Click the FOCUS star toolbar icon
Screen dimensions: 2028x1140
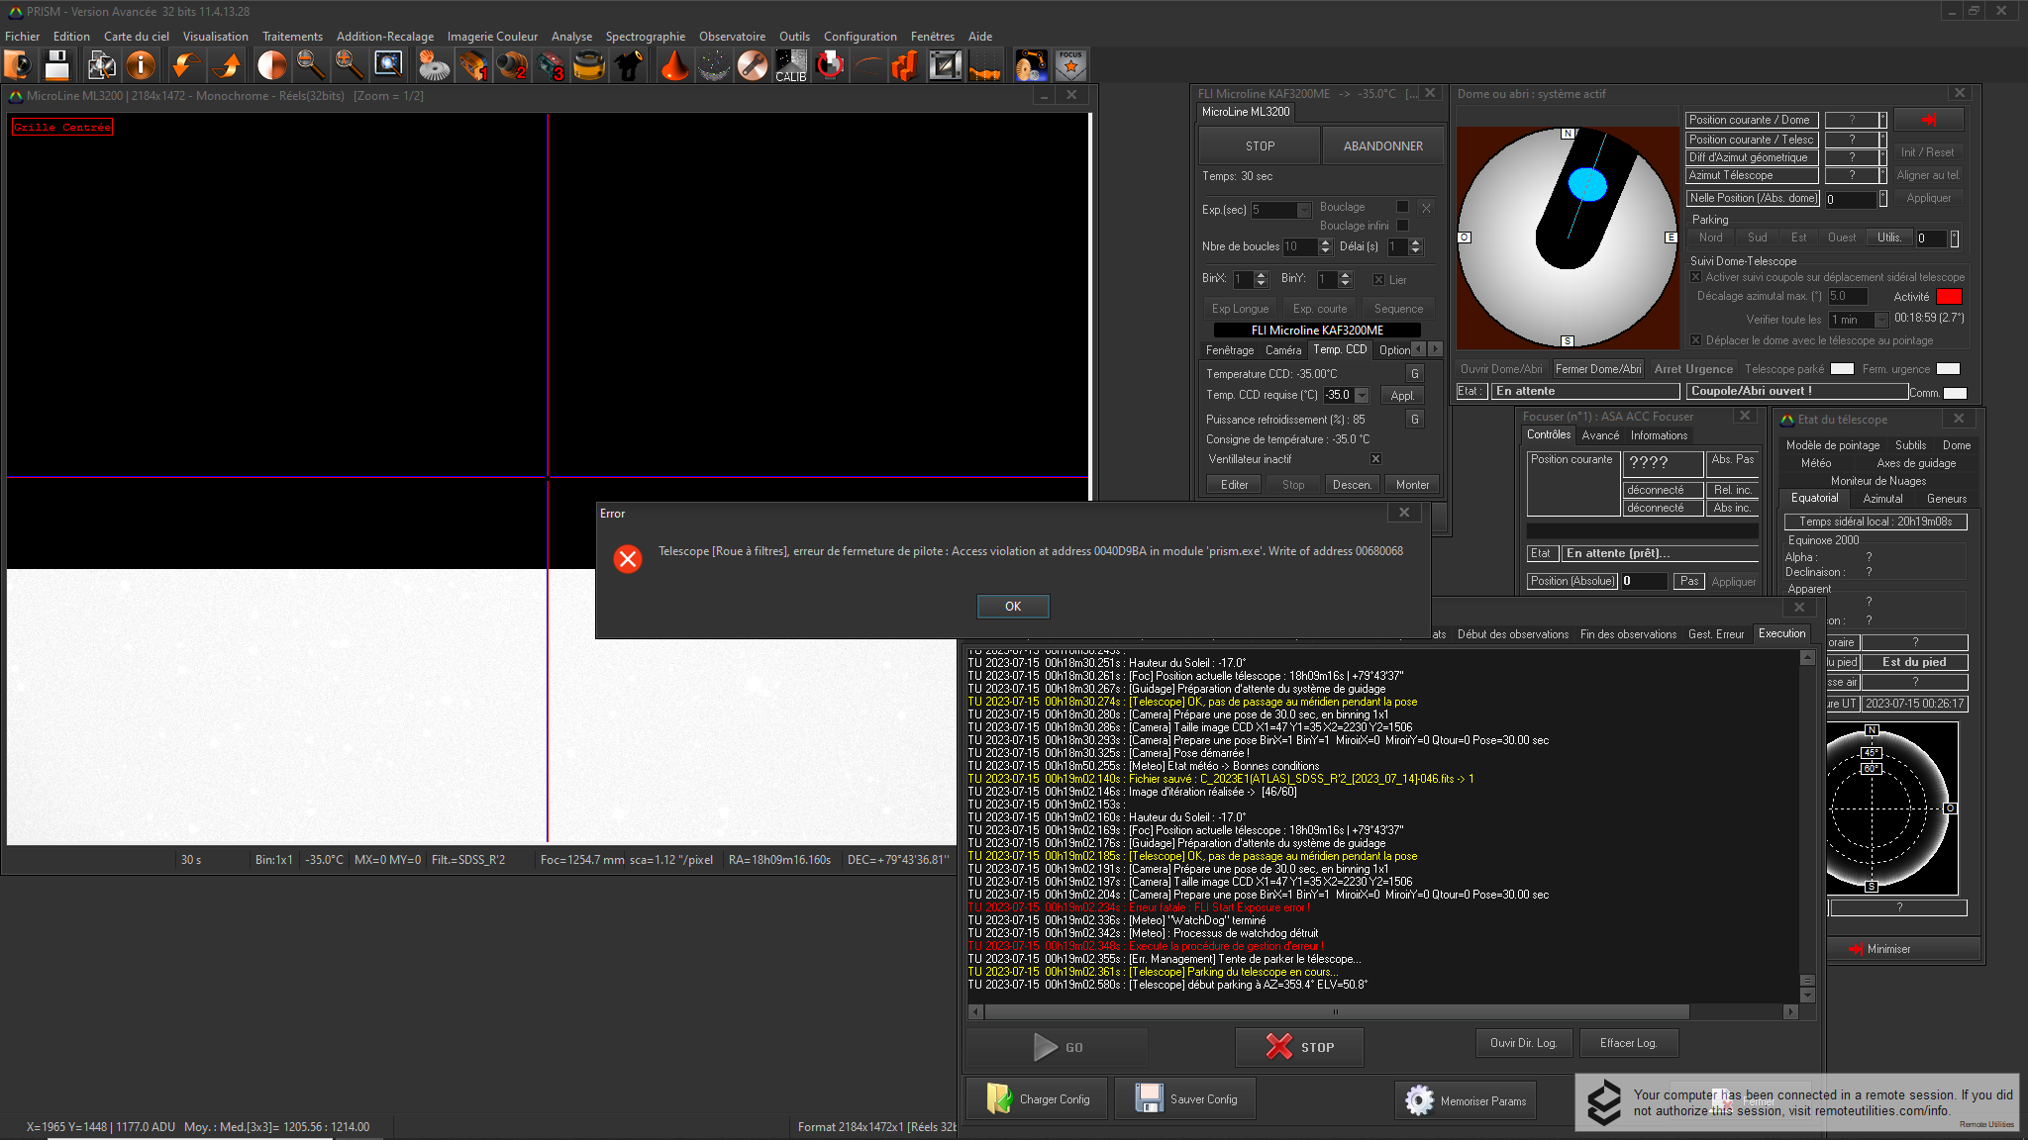(x=1070, y=66)
